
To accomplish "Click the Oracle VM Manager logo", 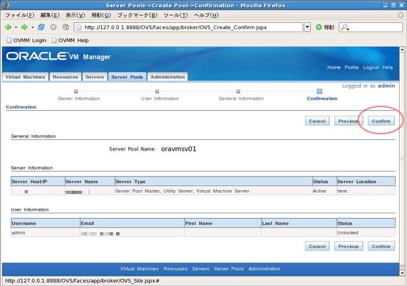I will click(58, 56).
